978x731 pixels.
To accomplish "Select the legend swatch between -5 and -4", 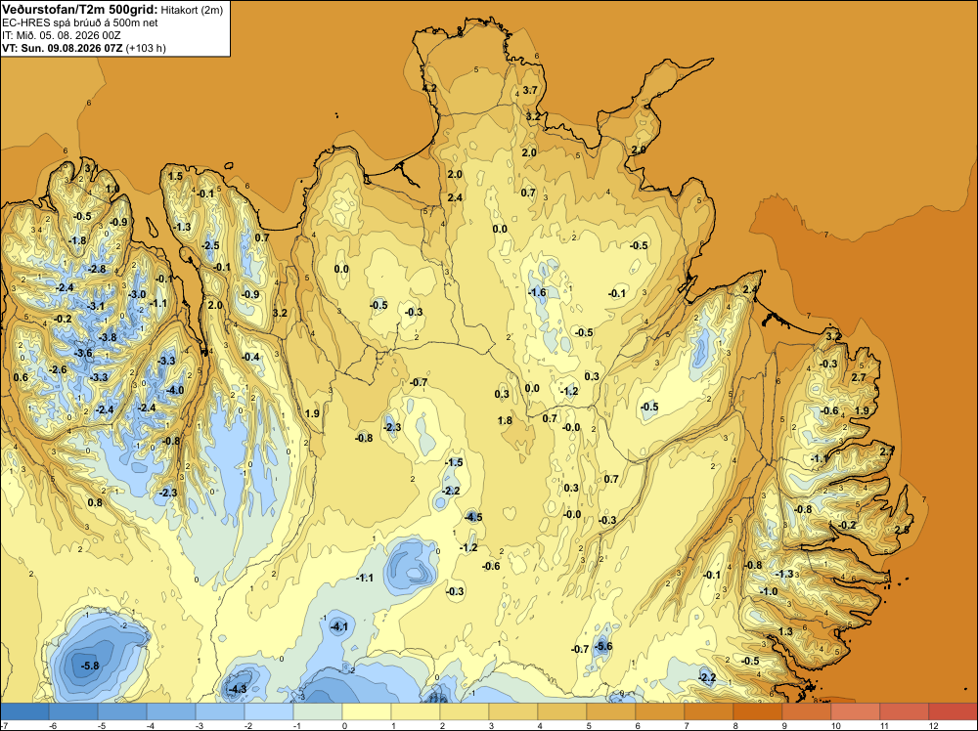I will (x=122, y=711).
